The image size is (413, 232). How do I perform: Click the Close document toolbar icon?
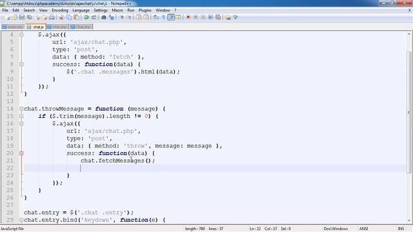[x=37, y=17]
